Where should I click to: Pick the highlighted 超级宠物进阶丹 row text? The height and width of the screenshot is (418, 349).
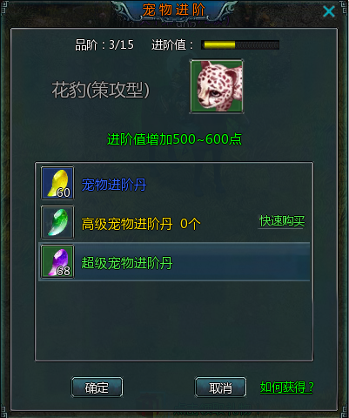click(x=127, y=263)
